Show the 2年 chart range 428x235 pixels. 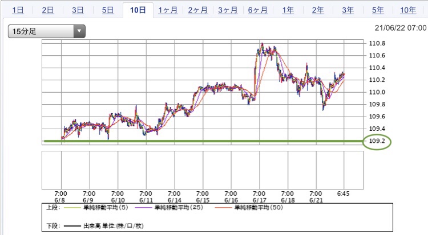[318, 10]
